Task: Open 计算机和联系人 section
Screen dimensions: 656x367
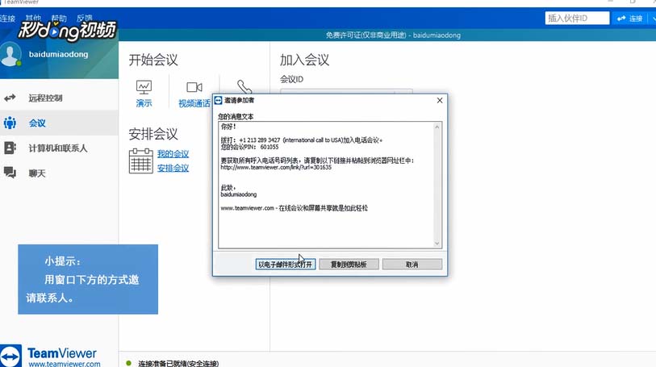Action: click(58, 148)
